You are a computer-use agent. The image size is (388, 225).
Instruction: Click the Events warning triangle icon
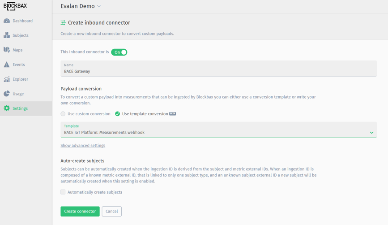[x=7, y=65]
